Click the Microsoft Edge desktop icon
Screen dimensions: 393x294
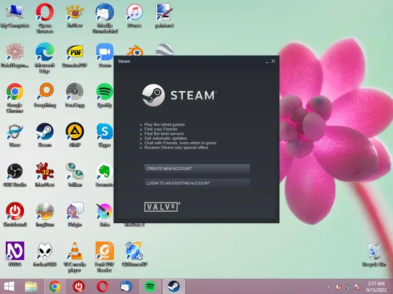point(45,58)
